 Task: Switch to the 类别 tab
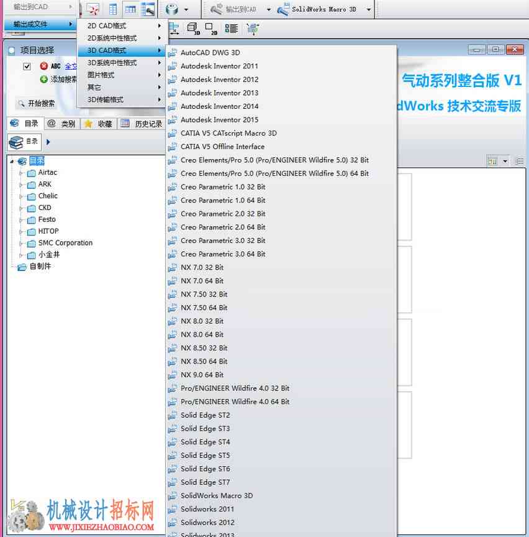click(61, 124)
